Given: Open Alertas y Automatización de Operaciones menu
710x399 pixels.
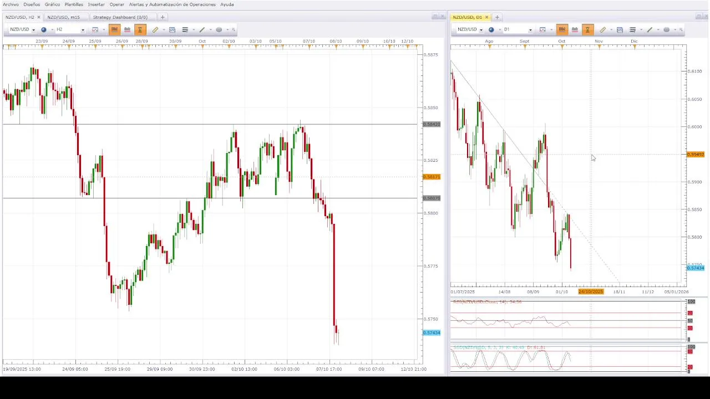Looking at the screenshot, I should point(173,4).
